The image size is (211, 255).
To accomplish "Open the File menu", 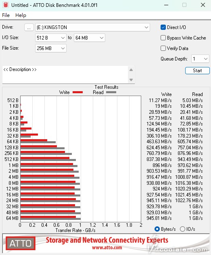I will [x=6, y=15].
